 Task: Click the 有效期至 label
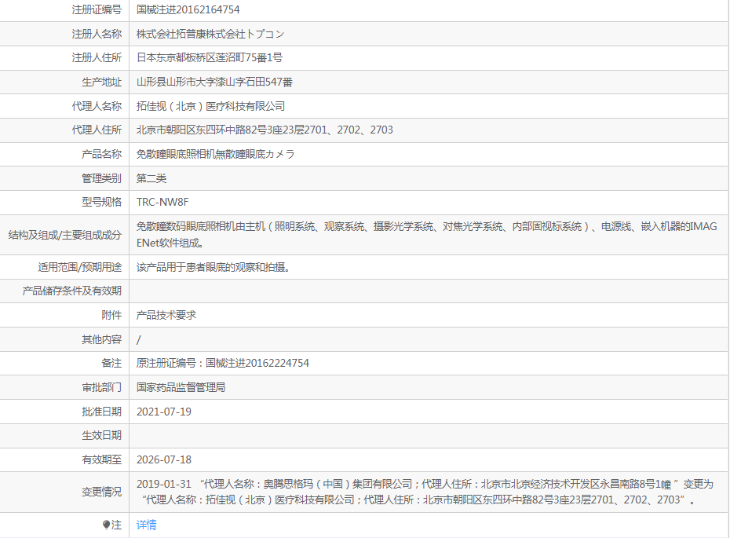(102, 459)
